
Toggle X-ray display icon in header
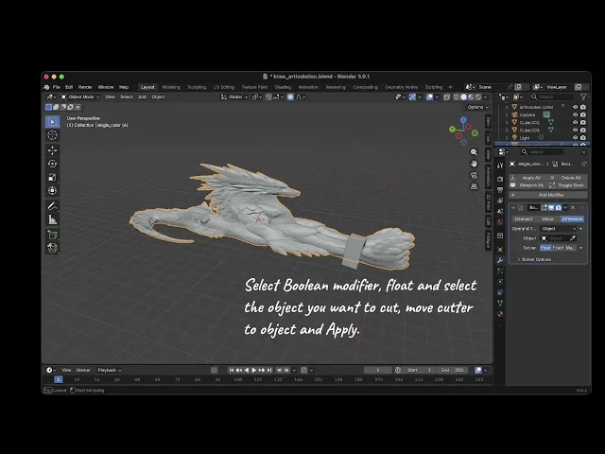[447, 96]
